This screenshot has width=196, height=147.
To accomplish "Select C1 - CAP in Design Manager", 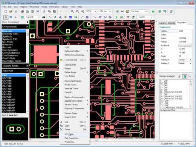I will pyautogui.click(x=164, y=81).
